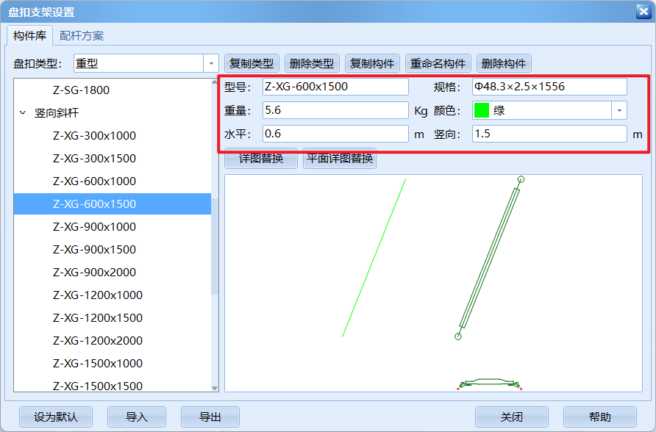Select the 构件库 tab
This screenshot has width=656, height=432.
pos(29,35)
